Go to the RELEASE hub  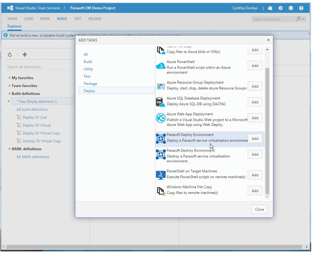(x=95, y=18)
